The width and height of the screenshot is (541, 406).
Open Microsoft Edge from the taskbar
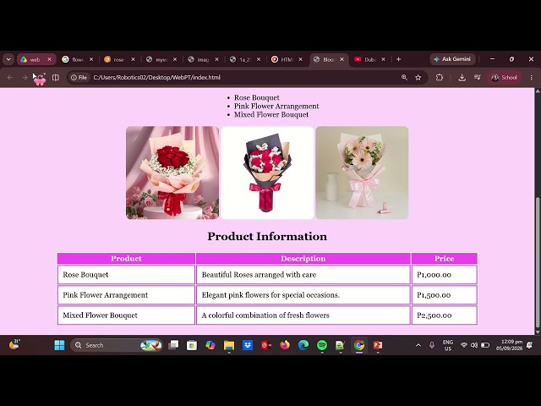coord(303,345)
